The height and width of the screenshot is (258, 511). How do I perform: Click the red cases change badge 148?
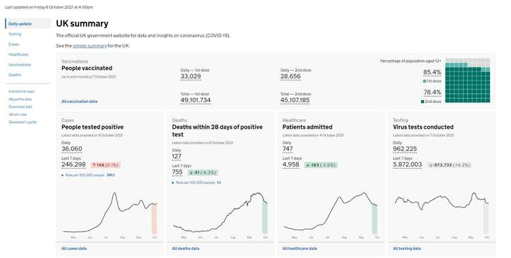106,165
